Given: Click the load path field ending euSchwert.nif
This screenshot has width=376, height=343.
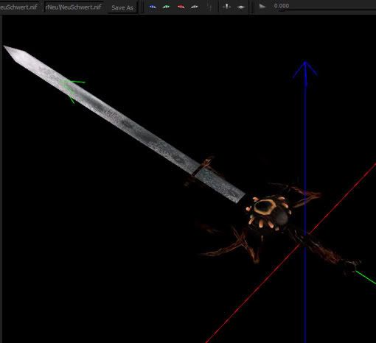Looking at the screenshot, I should click(20, 7).
